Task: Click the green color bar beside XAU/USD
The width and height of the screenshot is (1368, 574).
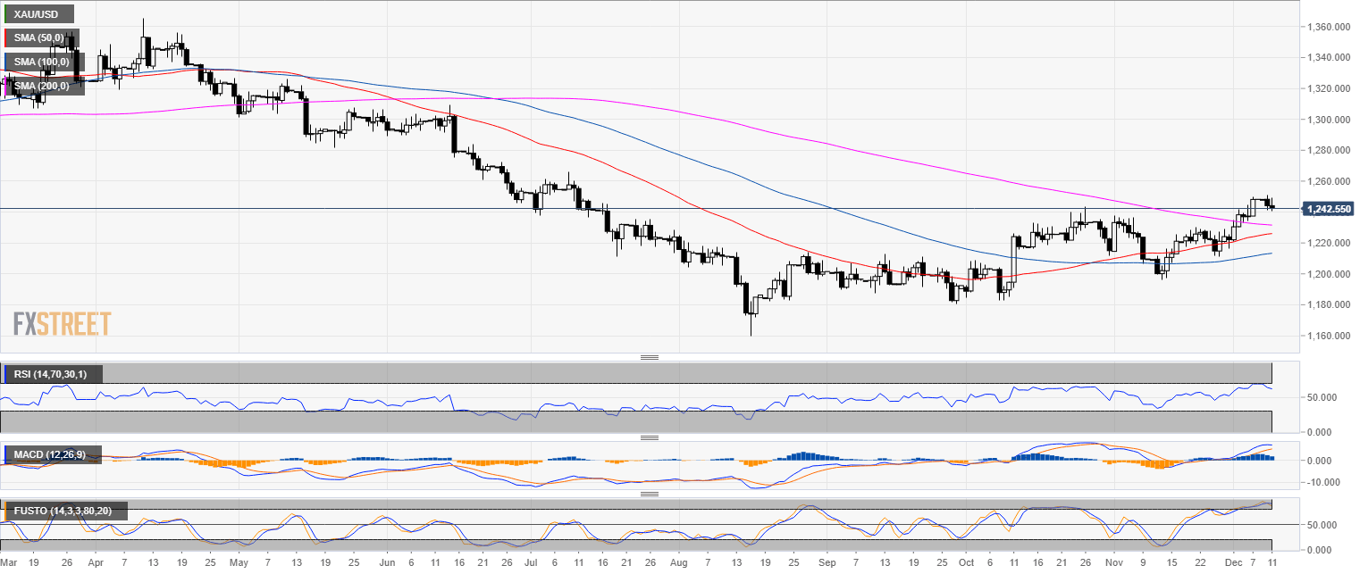Action: coord(5,15)
